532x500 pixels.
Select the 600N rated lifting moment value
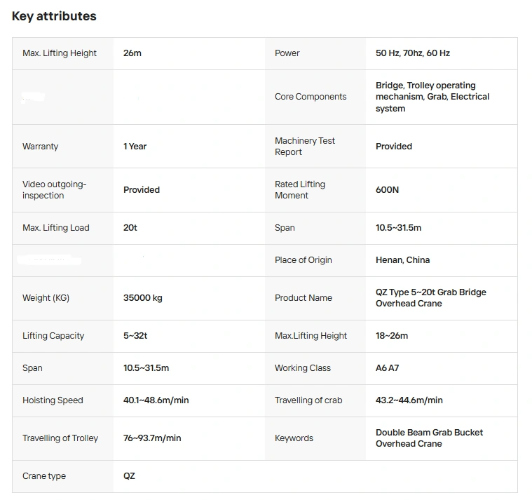(x=387, y=190)
